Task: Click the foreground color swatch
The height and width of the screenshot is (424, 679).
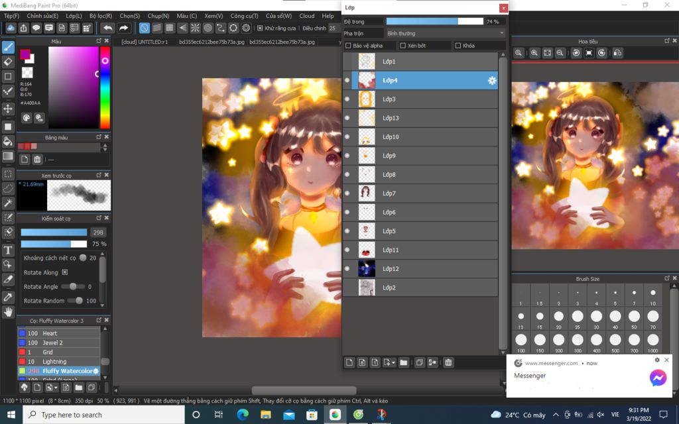Action: (x=25, y=54)
